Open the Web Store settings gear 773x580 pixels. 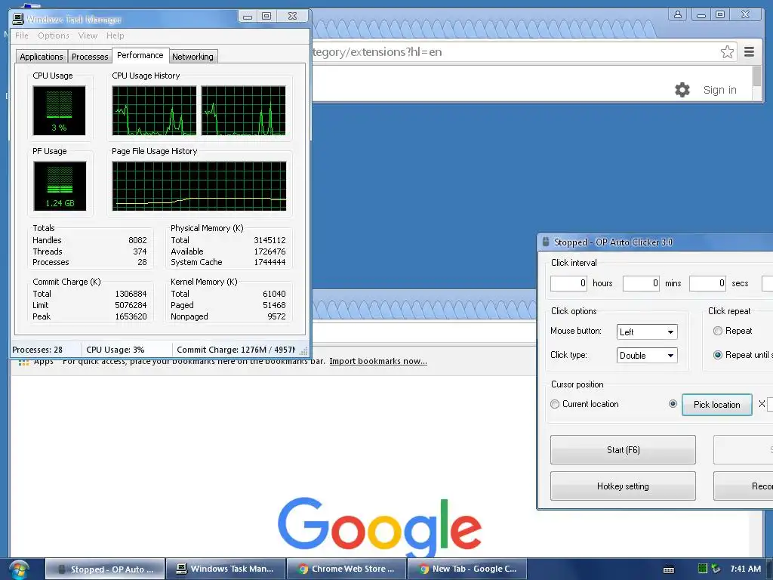coord(682,90)
